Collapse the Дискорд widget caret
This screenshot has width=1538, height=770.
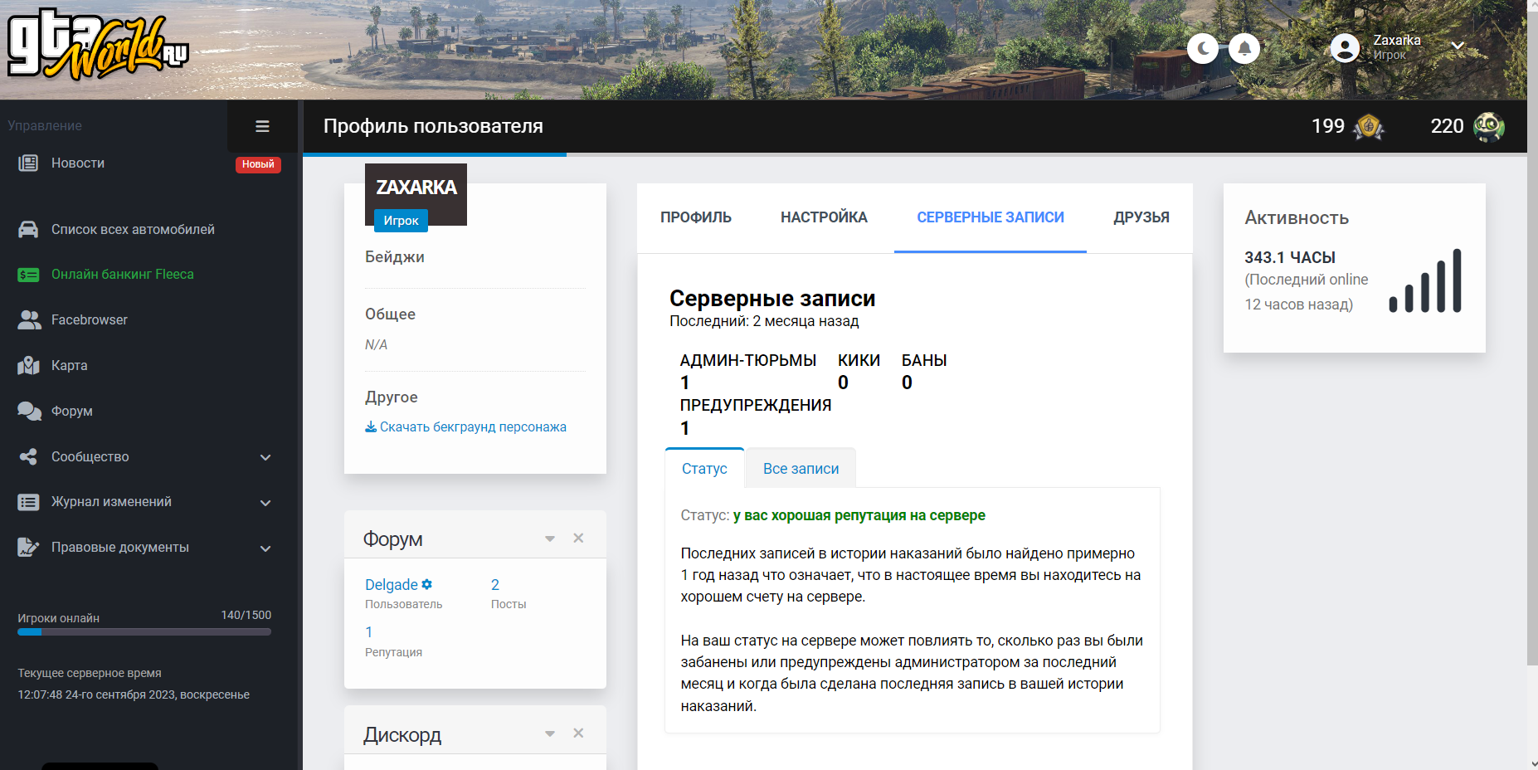click(549, 733)
